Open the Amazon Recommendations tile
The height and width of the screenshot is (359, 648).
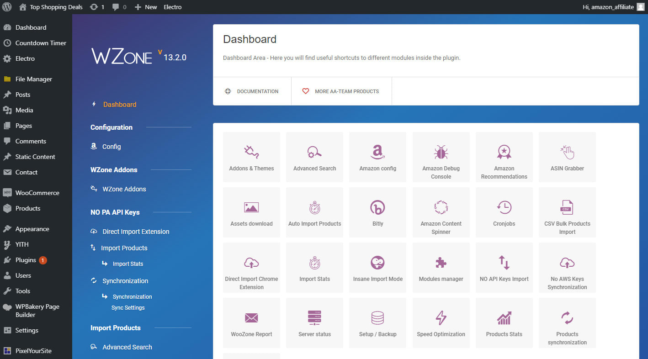tap(504, 157)
